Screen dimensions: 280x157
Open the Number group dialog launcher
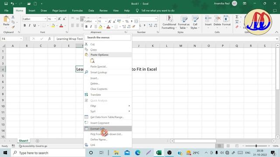click(157, 32)
